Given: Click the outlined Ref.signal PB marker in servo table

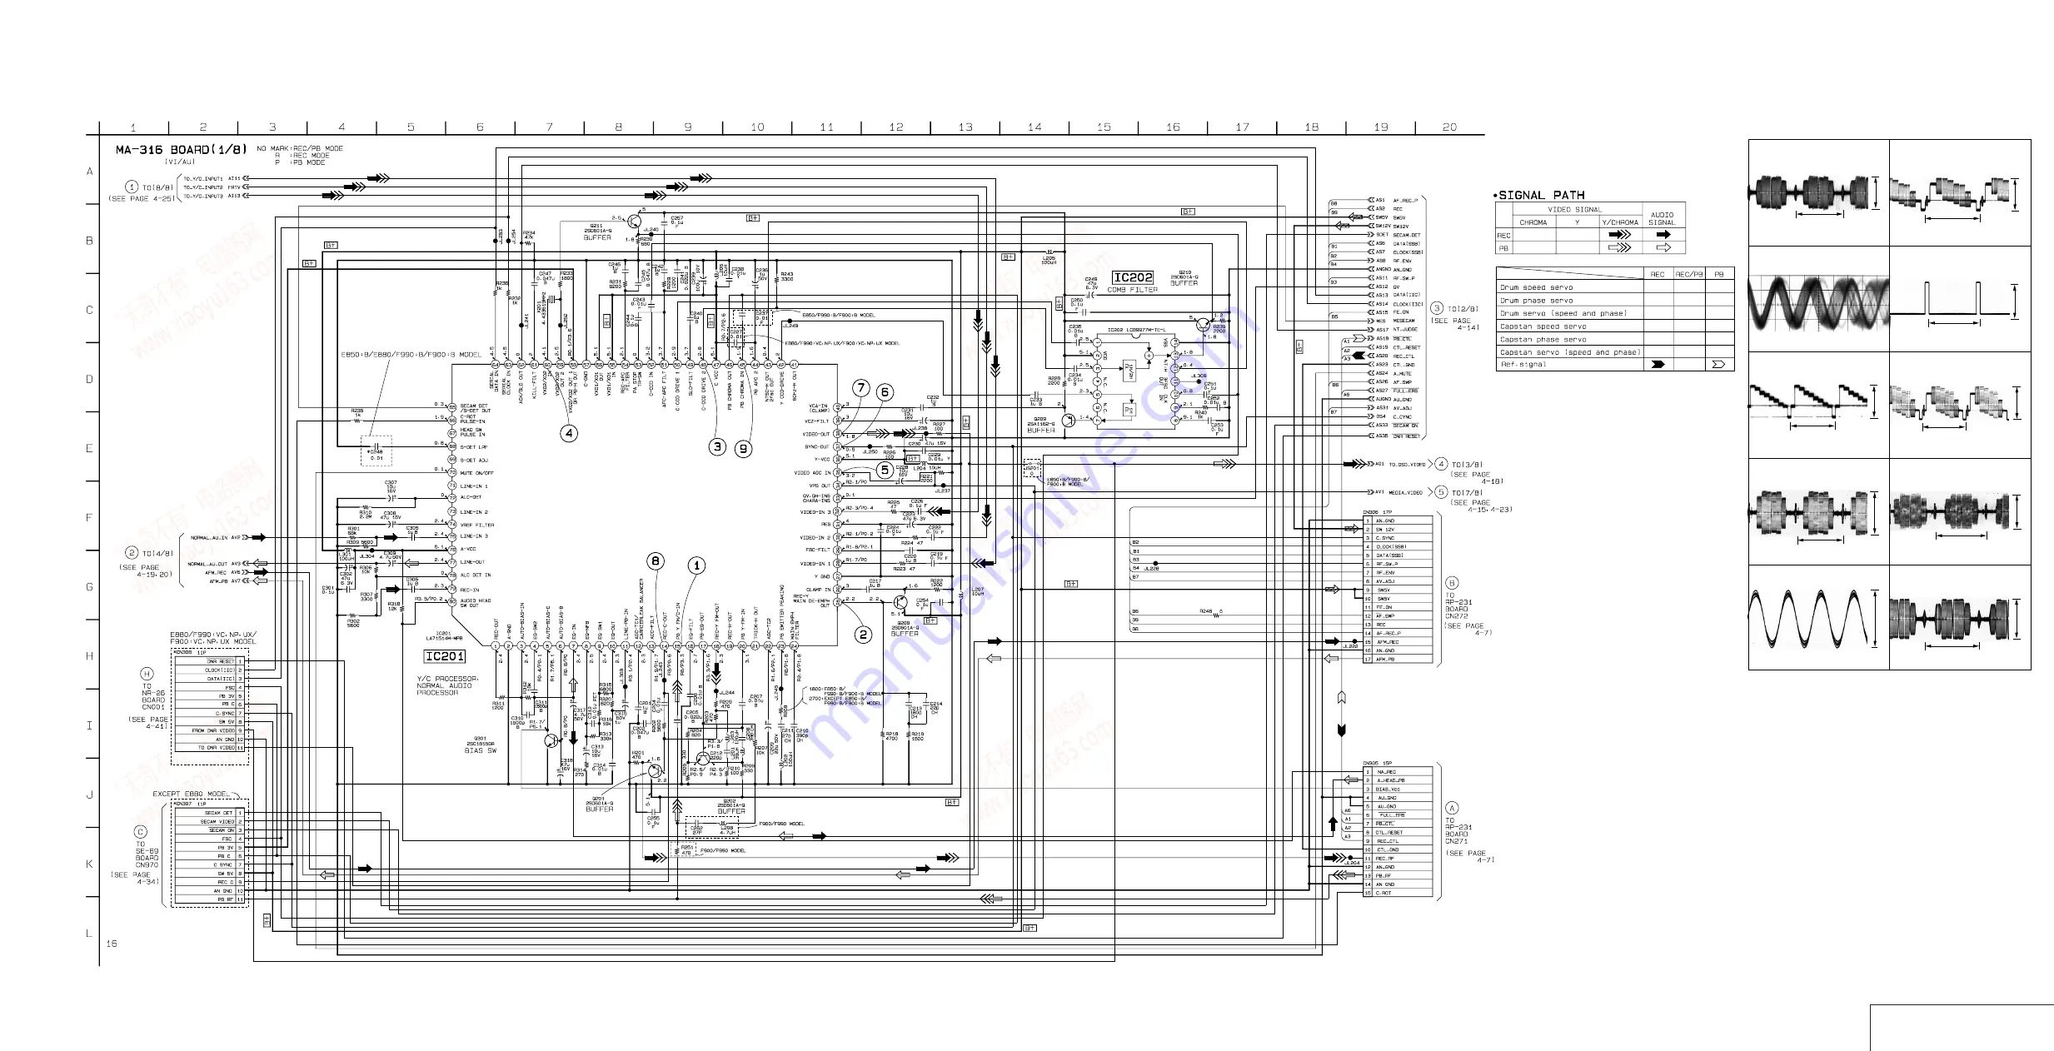Looking at the screenshot, I should [1717, 365].
